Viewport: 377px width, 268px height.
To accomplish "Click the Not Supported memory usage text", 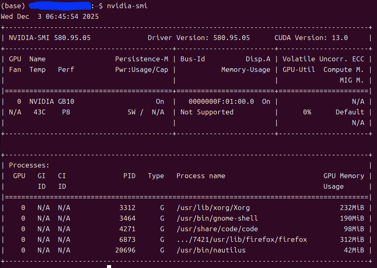I will tap(207, 112).
